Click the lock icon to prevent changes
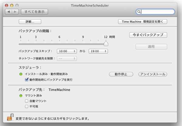The image size is (182, 126). 10,117
